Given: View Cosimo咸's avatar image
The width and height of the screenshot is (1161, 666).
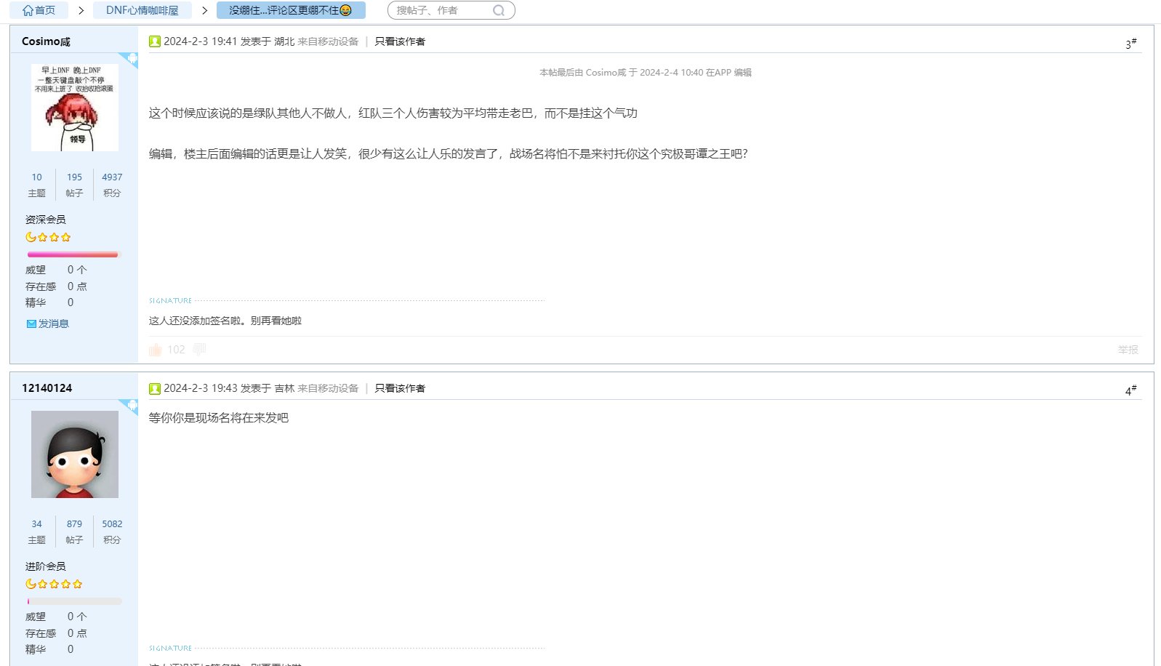Looking at the screenshot, I should click(x=75, y=108).
